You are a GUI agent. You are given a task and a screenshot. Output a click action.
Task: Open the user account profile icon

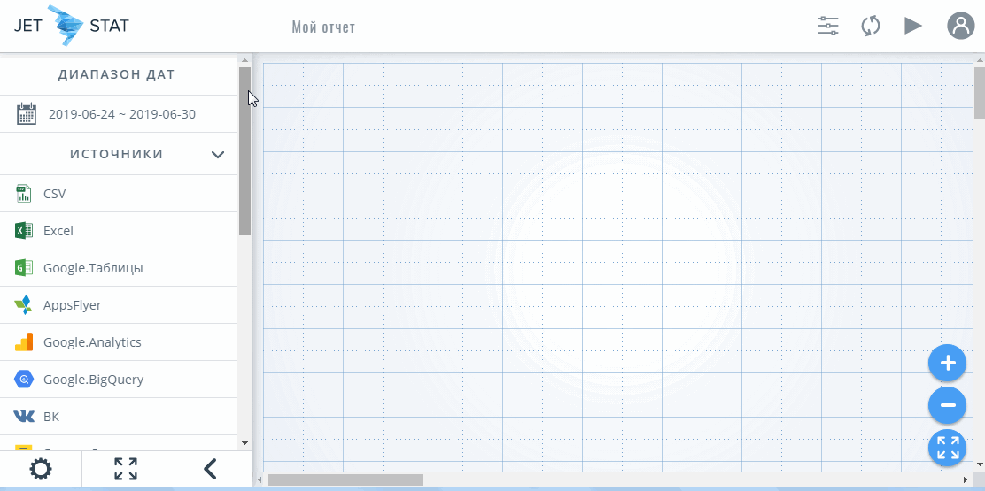[960, 26]
